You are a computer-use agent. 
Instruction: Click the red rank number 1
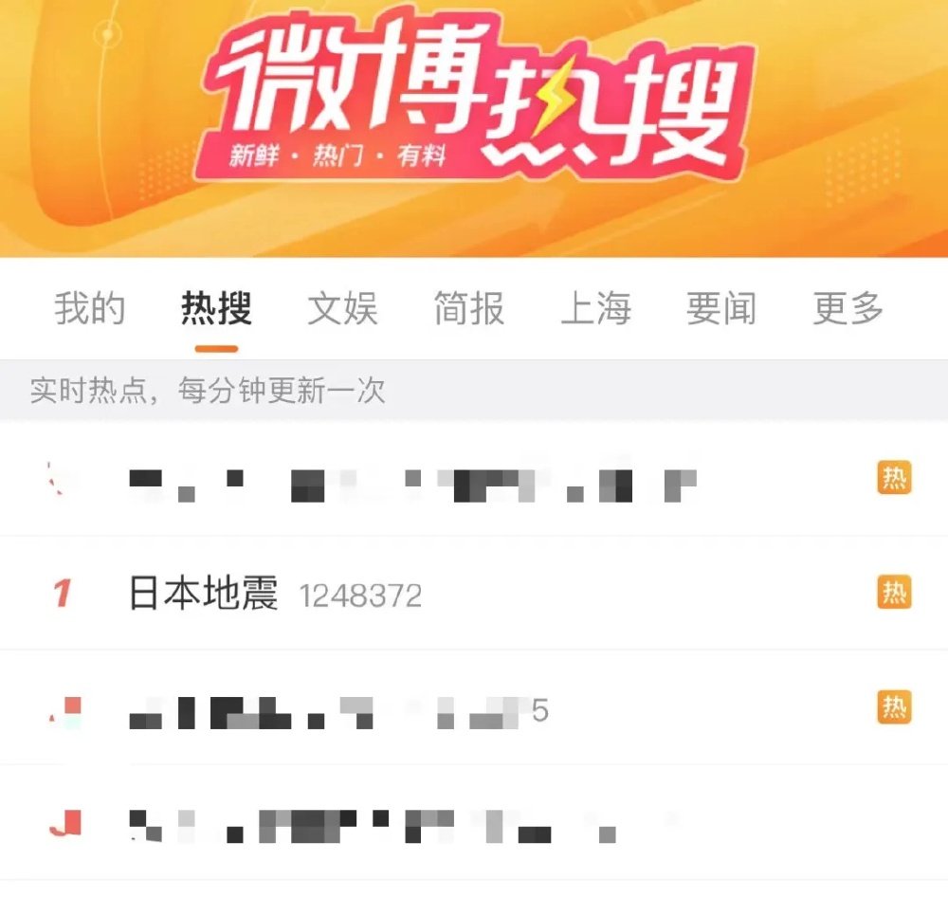point(63,593)
